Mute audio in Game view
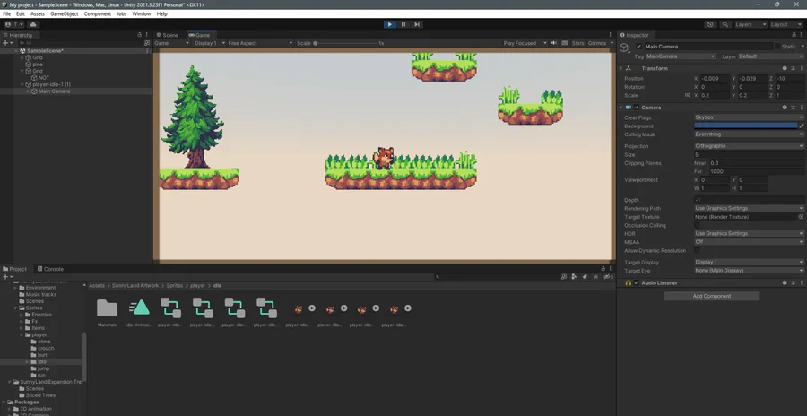Screen dimensions: 807x416 [x=554, y=43]
